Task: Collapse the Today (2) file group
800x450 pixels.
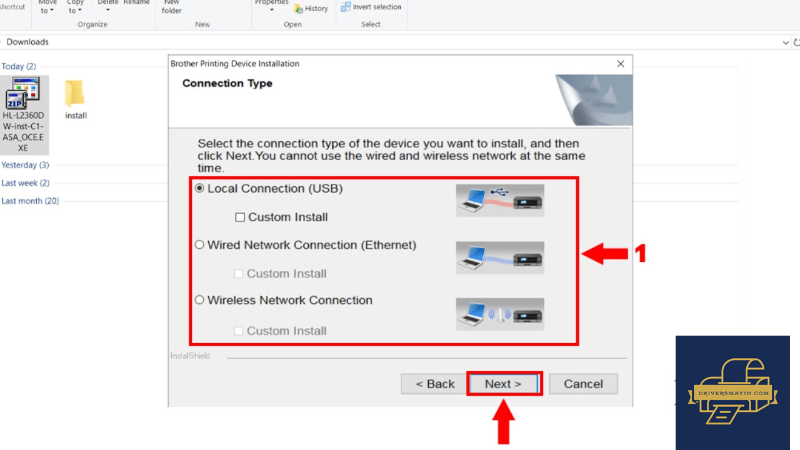Action: [19, 66]
